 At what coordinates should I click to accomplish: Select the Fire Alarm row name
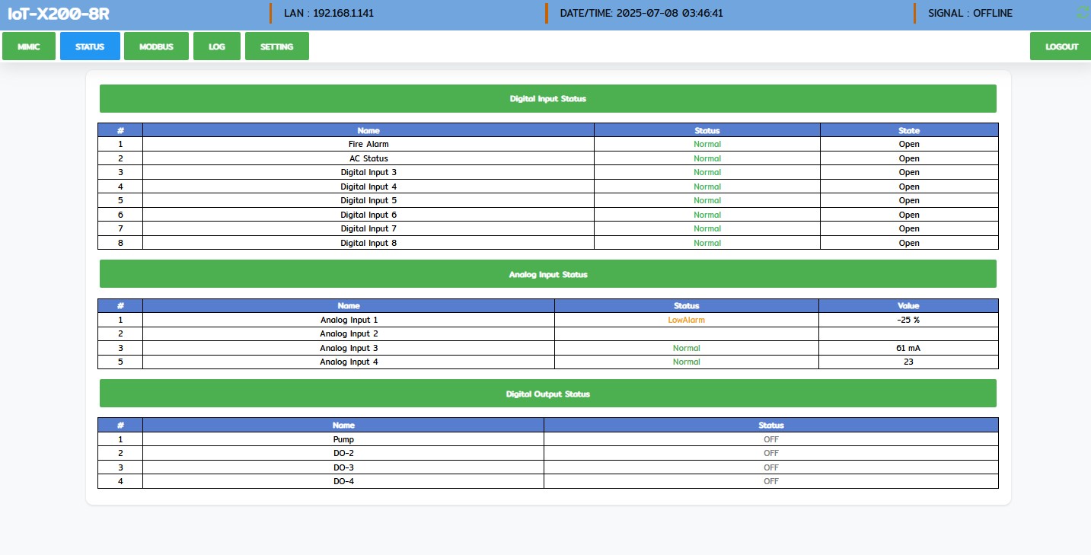pos(368,144)
